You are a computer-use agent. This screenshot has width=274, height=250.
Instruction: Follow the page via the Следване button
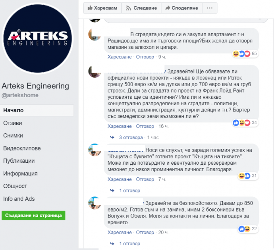(141, 8)
